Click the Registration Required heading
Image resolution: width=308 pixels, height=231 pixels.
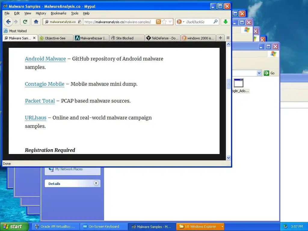tap(50, 150)
